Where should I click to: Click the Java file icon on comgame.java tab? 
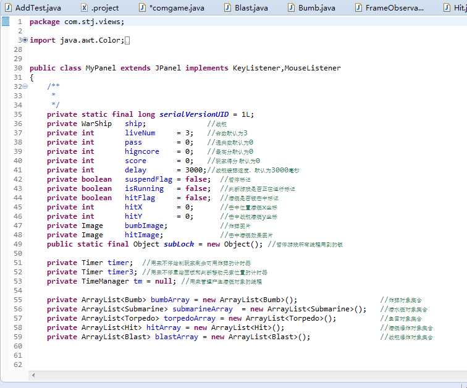142,7
